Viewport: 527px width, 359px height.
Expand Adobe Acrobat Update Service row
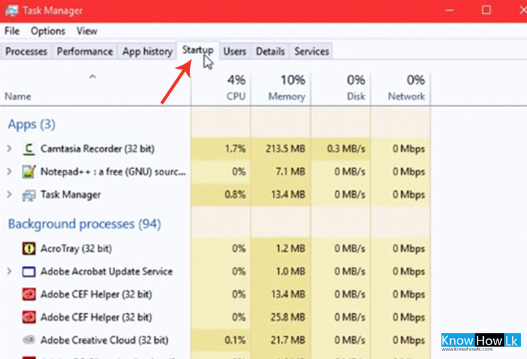pyautogui.click(x=9, y=271)
